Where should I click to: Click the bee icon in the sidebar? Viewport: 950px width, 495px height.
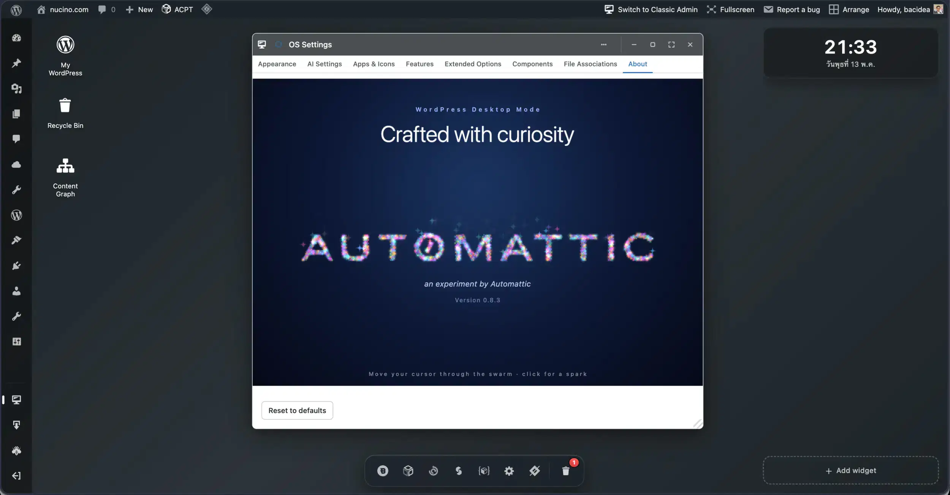pyautogui.click(x=16, y=450)
